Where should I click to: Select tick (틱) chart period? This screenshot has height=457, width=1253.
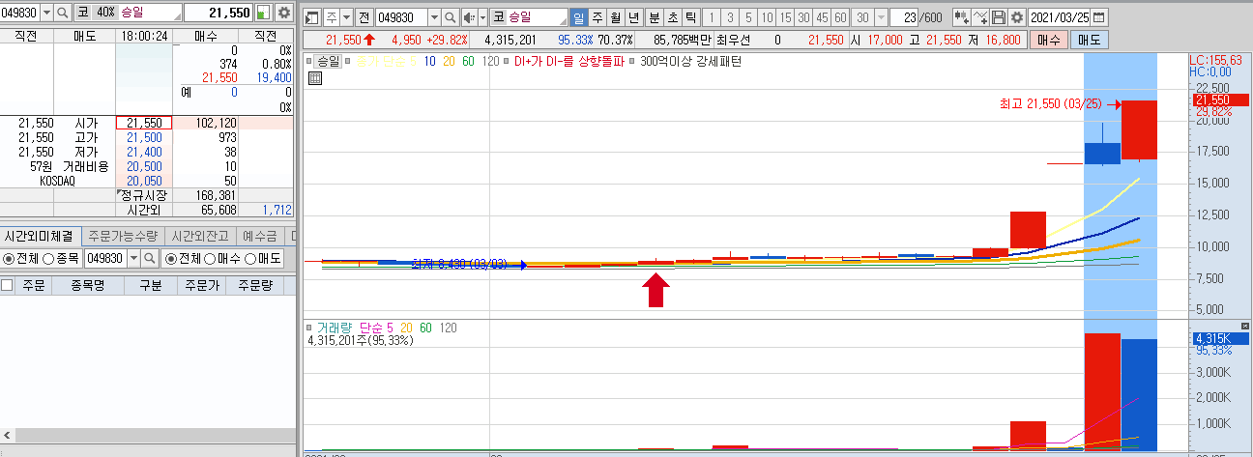tap(690, 17)
